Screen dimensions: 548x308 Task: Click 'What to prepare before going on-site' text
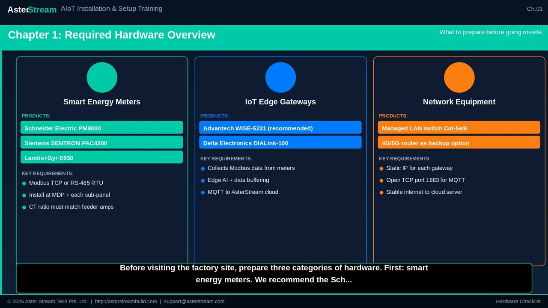pyautogui.click(x=491, y=32)
